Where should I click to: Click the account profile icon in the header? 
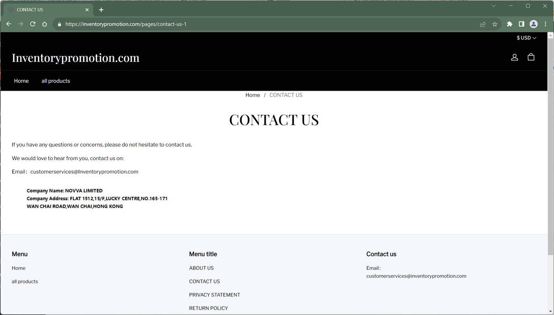click(x=514, y=57)
